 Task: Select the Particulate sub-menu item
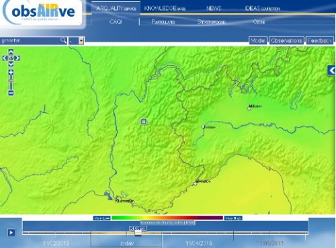point(163,22)
